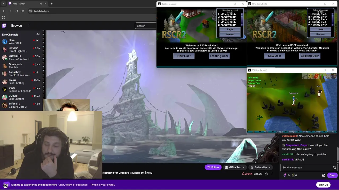Switch to the Dialogue tab in game

(x=279, y=132)
